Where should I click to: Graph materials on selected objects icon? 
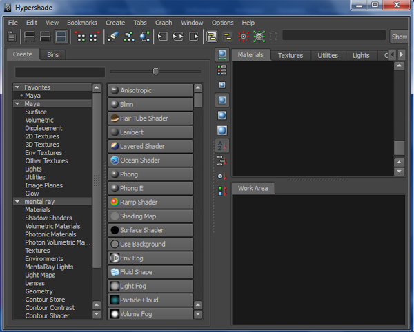coord(145,37)
